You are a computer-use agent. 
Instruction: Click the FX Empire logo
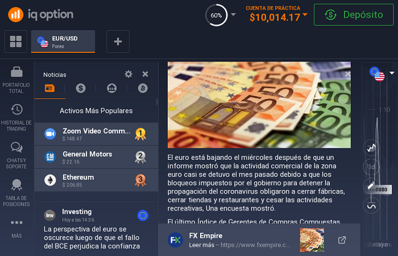click(x=175, y=240)
